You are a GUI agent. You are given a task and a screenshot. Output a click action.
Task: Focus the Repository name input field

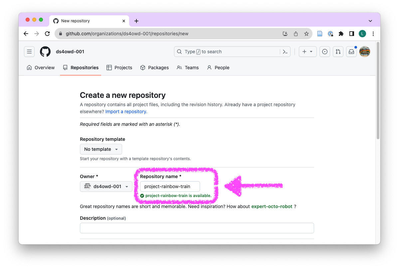[x=170, y=186]
